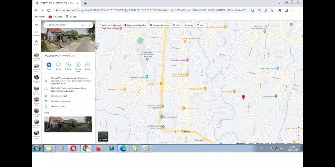Click zoom in on the map
This screenshot has width=335, height=167.
point(298,131)
